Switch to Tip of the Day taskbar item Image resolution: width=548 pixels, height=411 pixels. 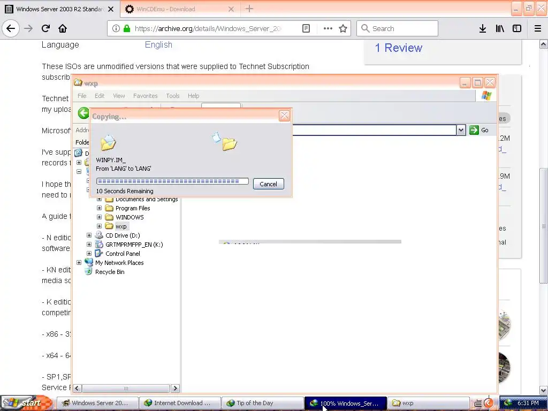262,403
